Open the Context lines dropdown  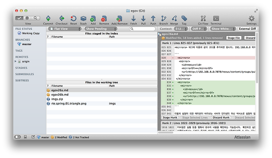[181, 29]
